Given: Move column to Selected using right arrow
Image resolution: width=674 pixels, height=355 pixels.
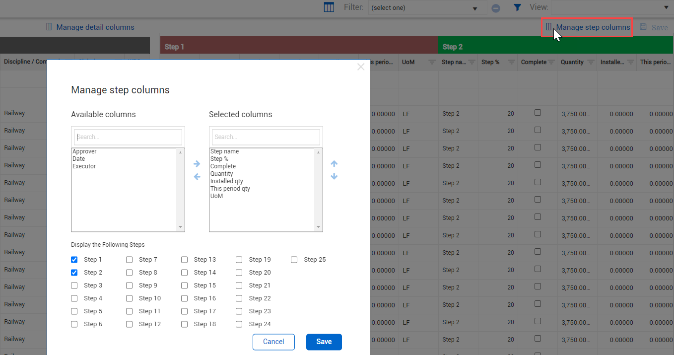Looking at the screenshot, I should (x=197, y=164).
